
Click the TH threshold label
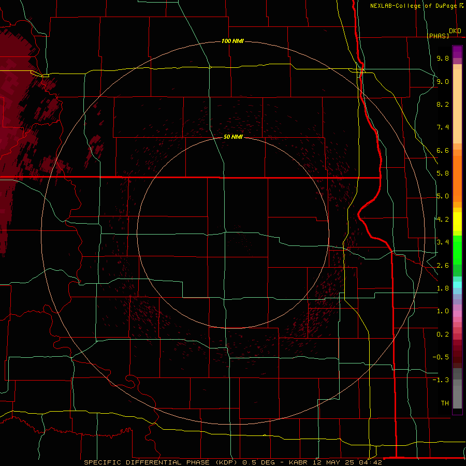click(445, 403)
